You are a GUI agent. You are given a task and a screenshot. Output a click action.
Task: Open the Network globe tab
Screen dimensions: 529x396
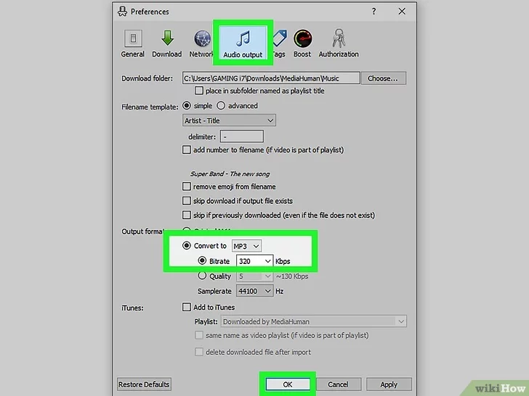(201, 44)
